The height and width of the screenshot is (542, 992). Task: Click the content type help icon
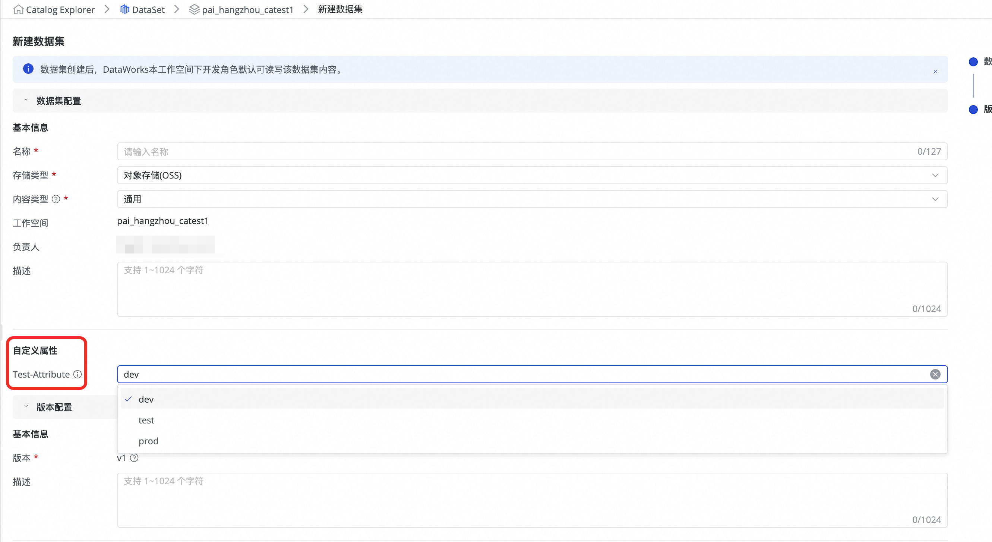56,199
